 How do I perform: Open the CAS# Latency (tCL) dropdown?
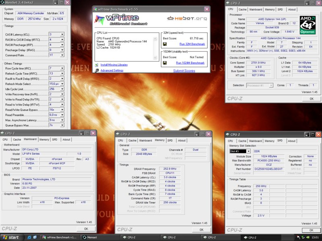coord(62,35)
